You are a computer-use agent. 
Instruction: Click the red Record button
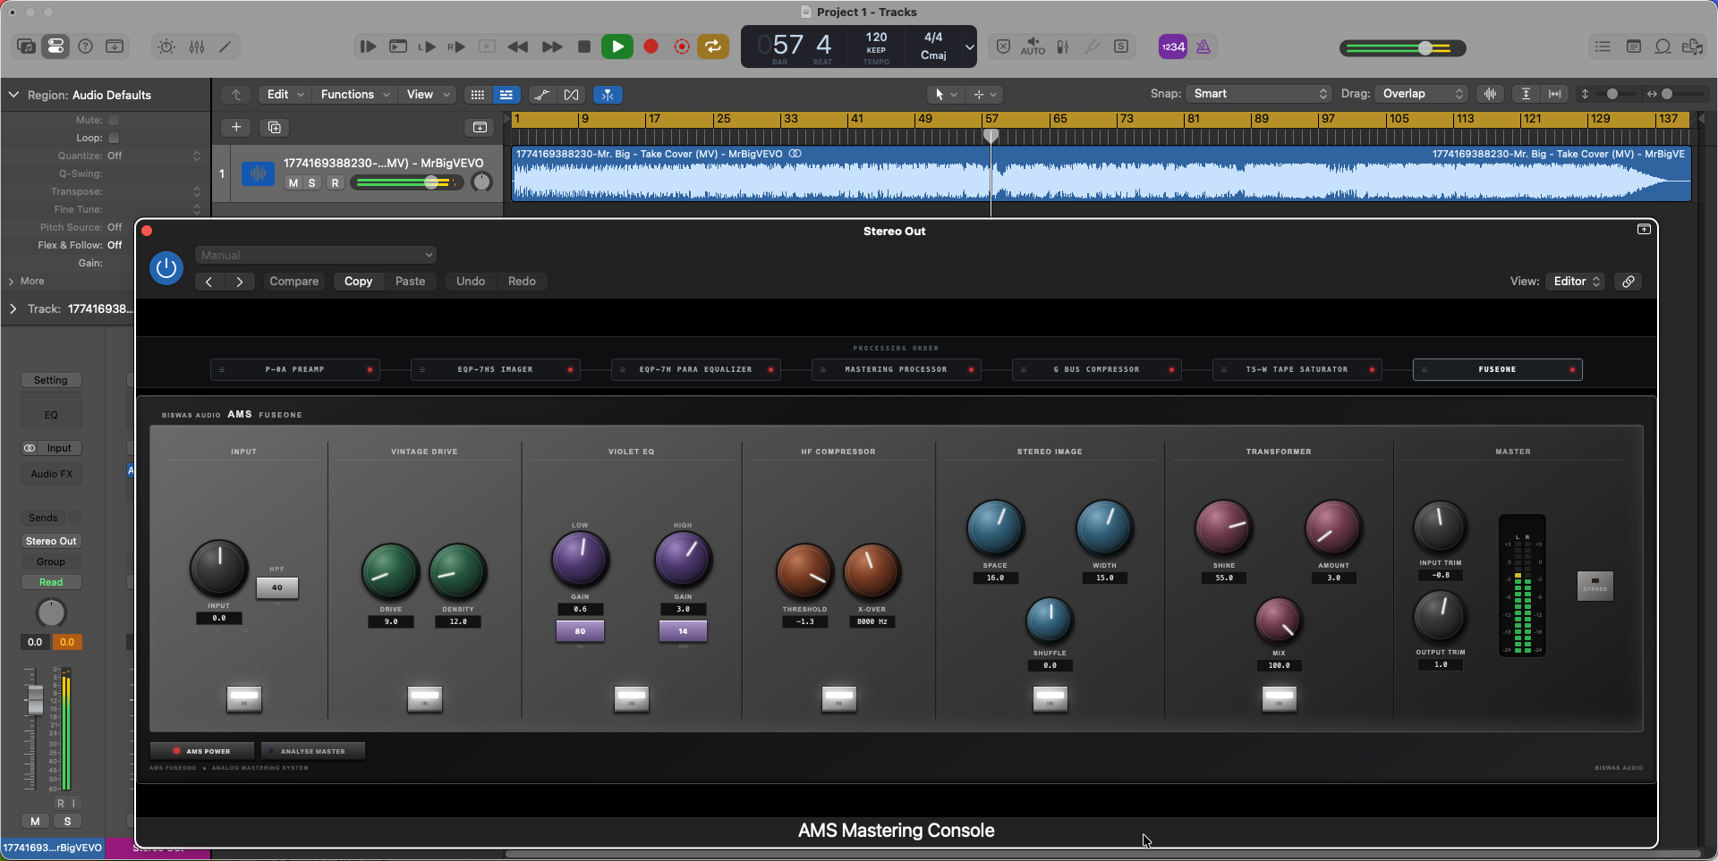coord(651,46)
